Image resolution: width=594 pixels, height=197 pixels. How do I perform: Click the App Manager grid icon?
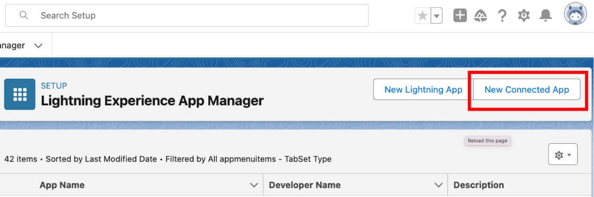coord(20,94)
